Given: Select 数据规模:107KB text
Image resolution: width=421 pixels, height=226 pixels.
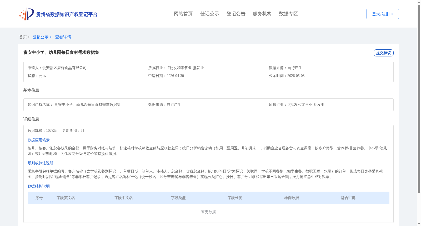Looking at the screenshot, I should 42,130.
